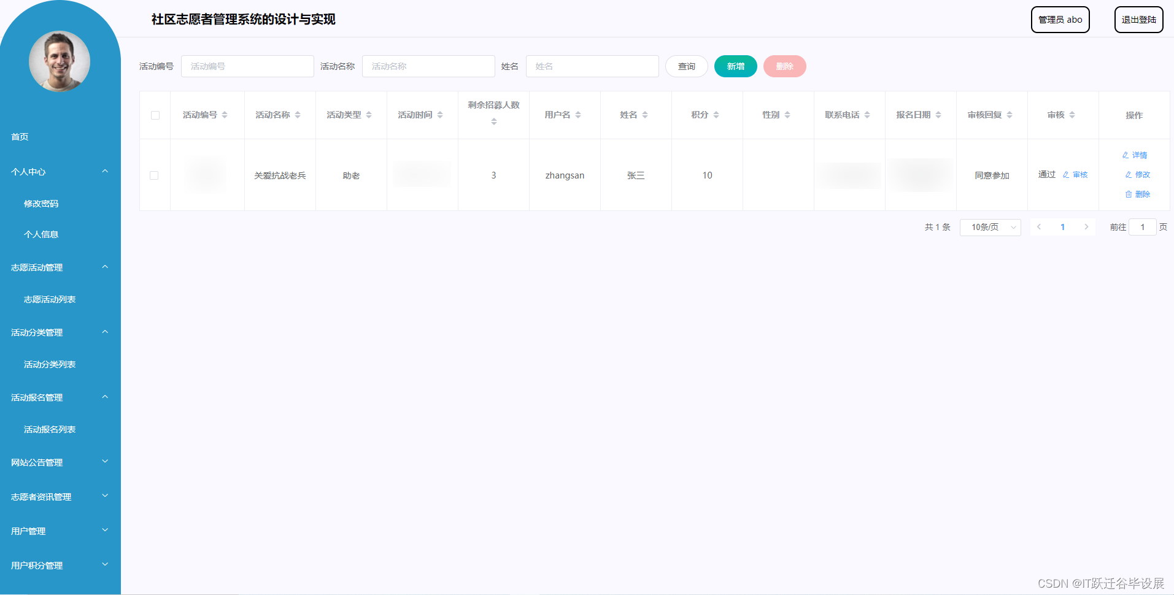Viewport: 1174px width, 595px height.
Task: Sort by 积分 column arrows
Action: [716, 115]
